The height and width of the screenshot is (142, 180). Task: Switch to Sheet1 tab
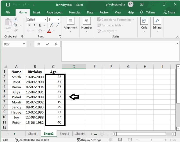point(33,134)
